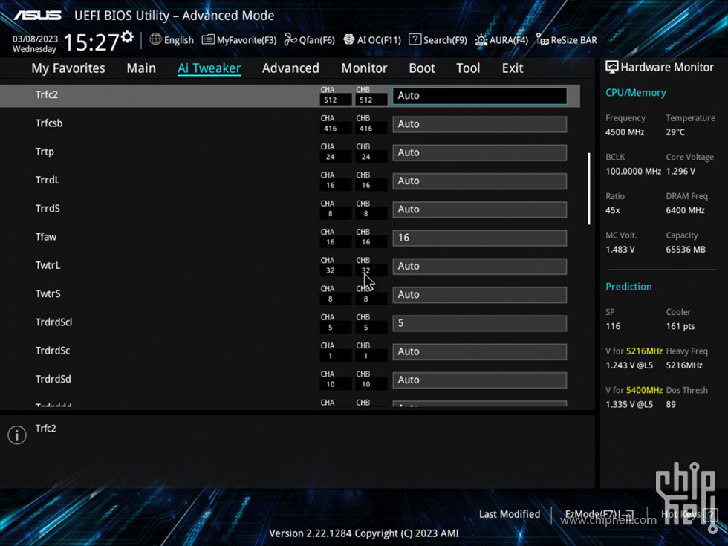
Task: Click the CPU/Memory section heading
Action: pyautogui.click(x=636, y=93)
